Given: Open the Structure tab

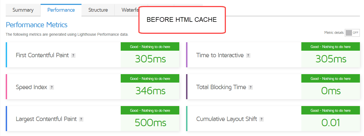Looking at the screenshot, I should (x=98, y=10).
